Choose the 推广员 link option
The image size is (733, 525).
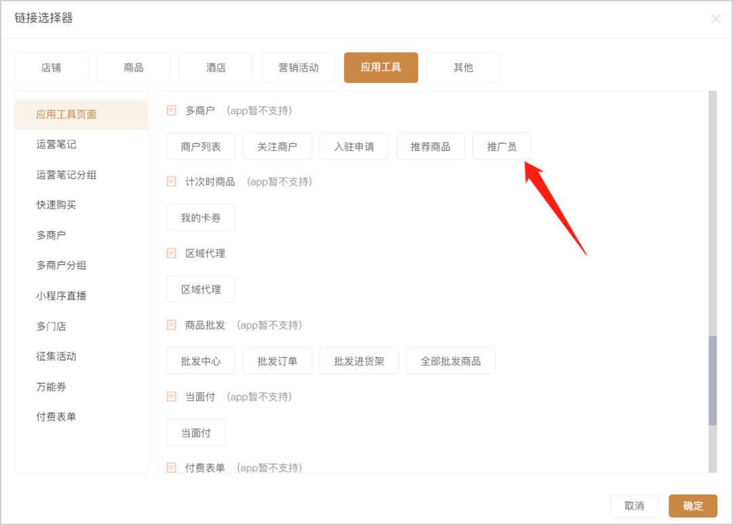502,147
